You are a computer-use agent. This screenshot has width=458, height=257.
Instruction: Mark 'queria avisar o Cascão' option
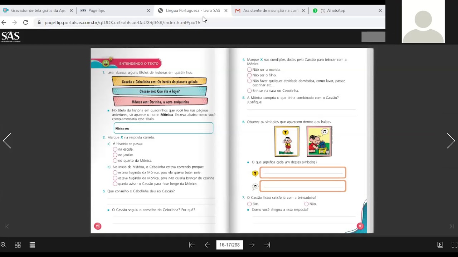(115, 184)
